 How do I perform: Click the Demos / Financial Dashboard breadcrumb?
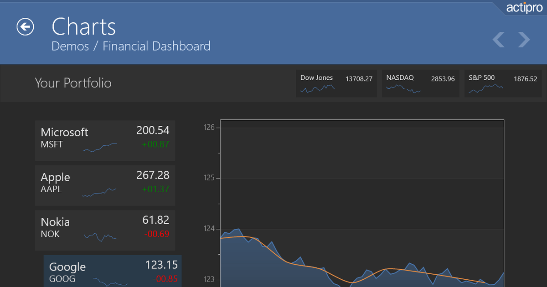pos(131,46)
